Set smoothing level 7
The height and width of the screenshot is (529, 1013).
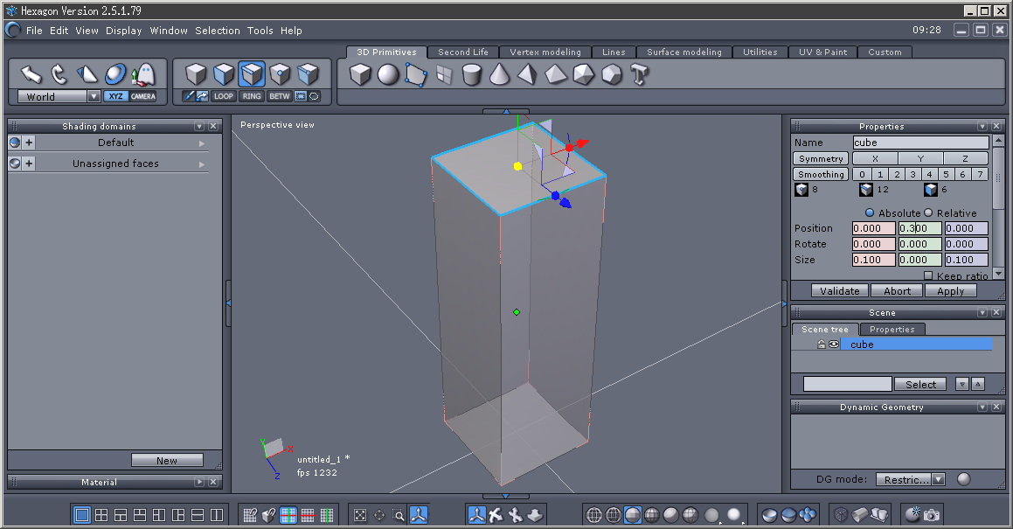980,174
